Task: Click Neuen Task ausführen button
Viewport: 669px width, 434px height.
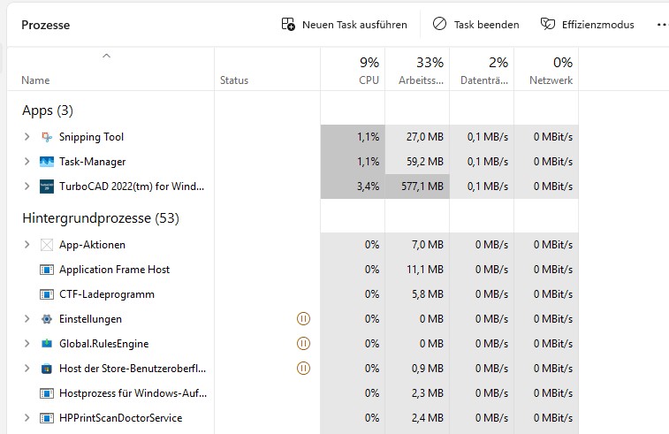Action: (x=344, y=25)
